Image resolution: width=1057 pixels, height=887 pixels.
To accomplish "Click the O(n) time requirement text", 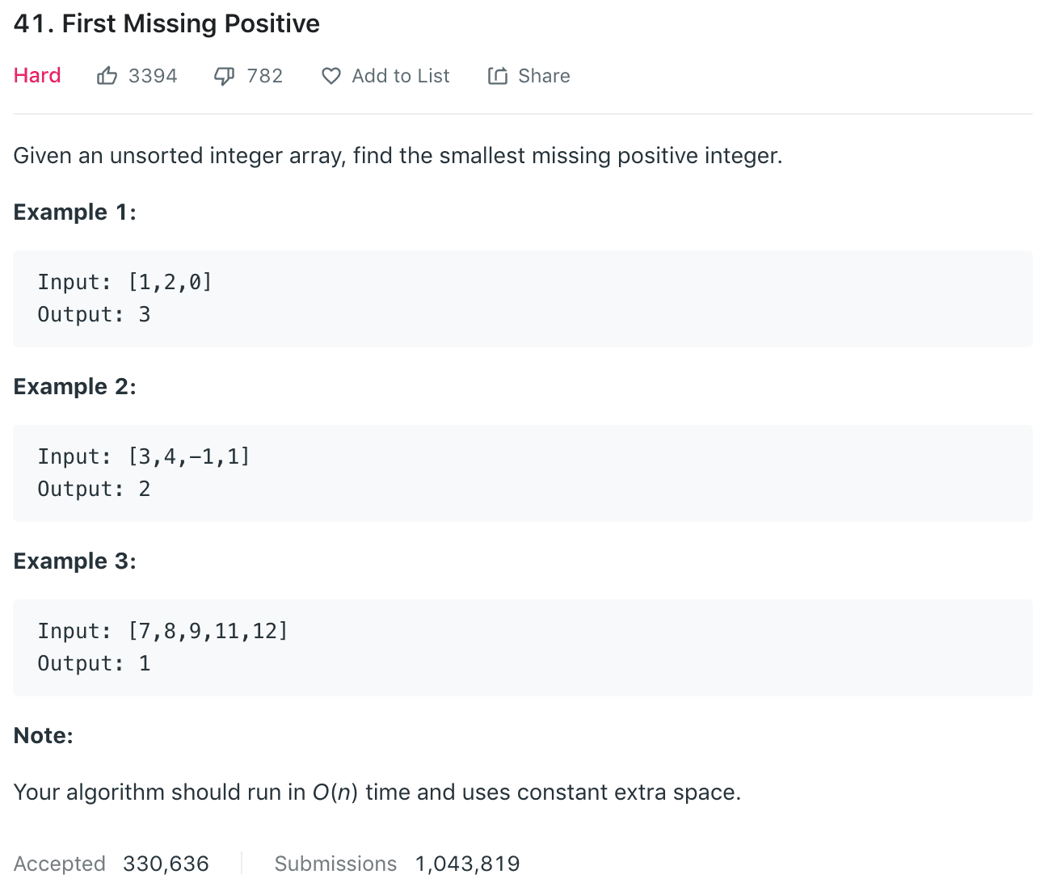I will (x=335, y=792).
